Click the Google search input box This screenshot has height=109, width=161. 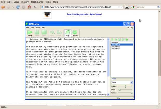pyautogui.click(x=147, y=7)
